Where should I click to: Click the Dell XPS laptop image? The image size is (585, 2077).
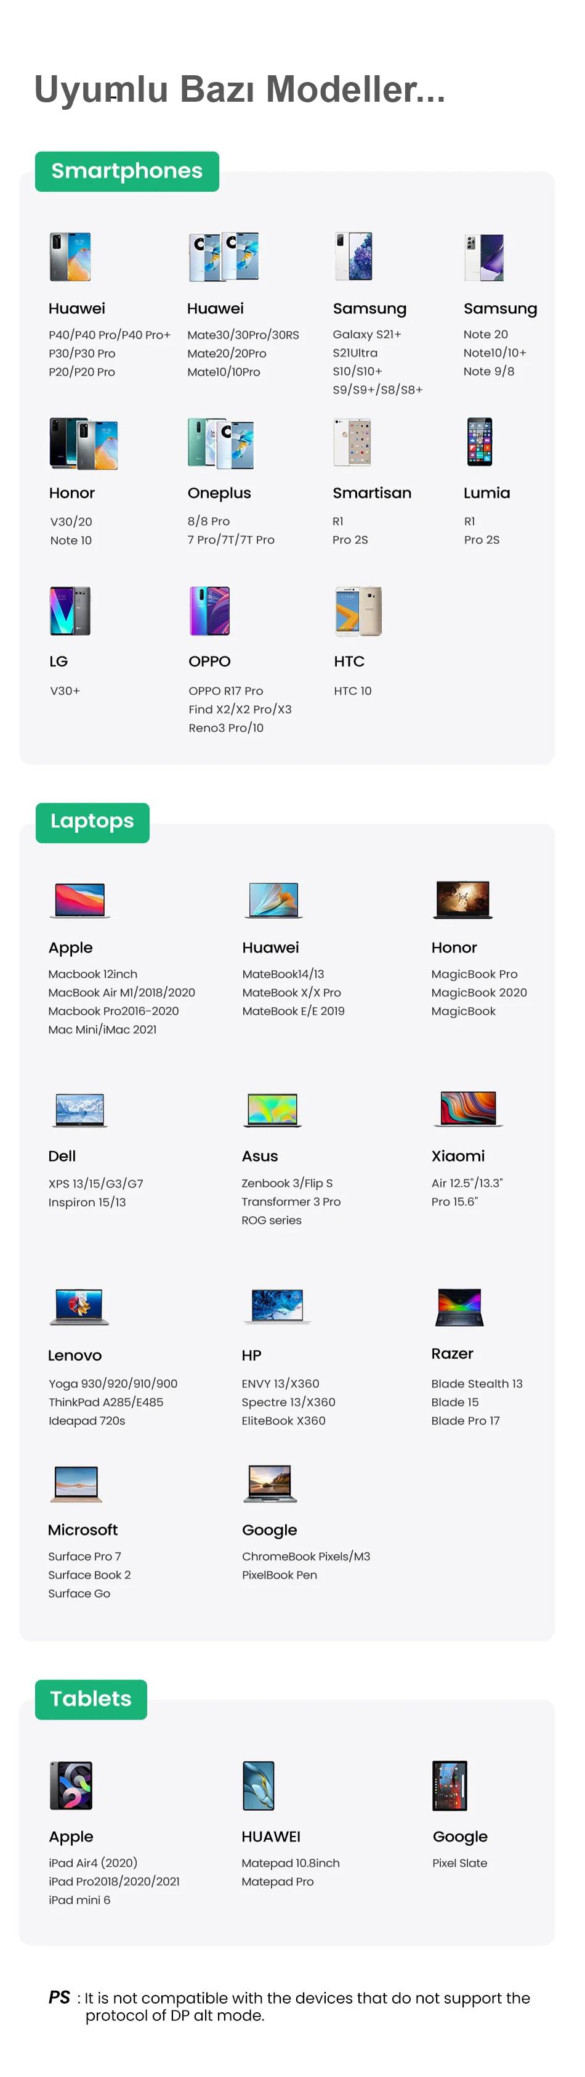(x=79, y=1110)
